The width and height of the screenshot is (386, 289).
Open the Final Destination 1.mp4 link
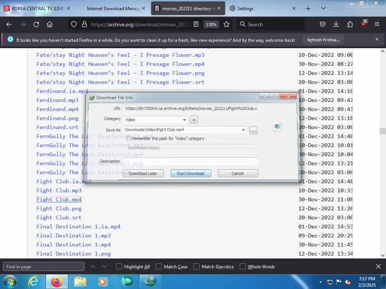[x=74, y=245]
